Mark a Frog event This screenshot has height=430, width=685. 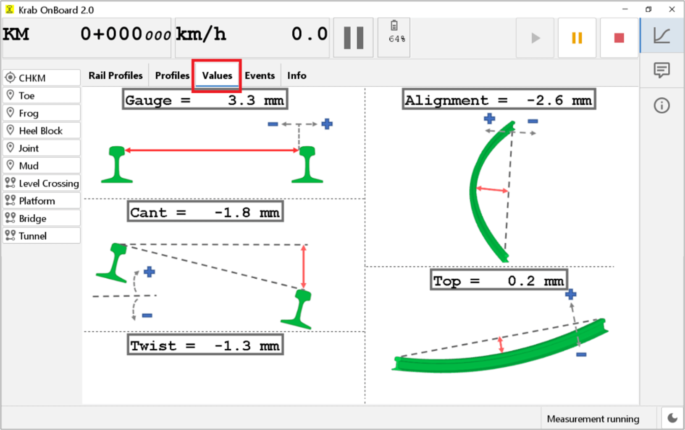(x=42, y=113)
